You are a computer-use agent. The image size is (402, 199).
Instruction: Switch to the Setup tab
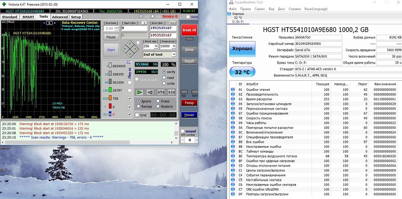coord(75,17)
